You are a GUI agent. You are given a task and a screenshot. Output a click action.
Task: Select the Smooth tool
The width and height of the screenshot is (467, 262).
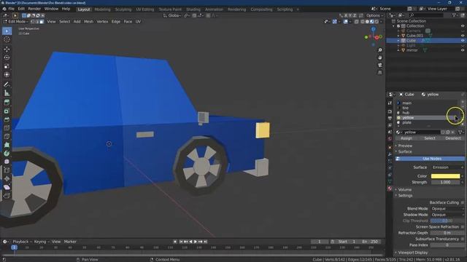pyautogui.click(x=7, y=162)
